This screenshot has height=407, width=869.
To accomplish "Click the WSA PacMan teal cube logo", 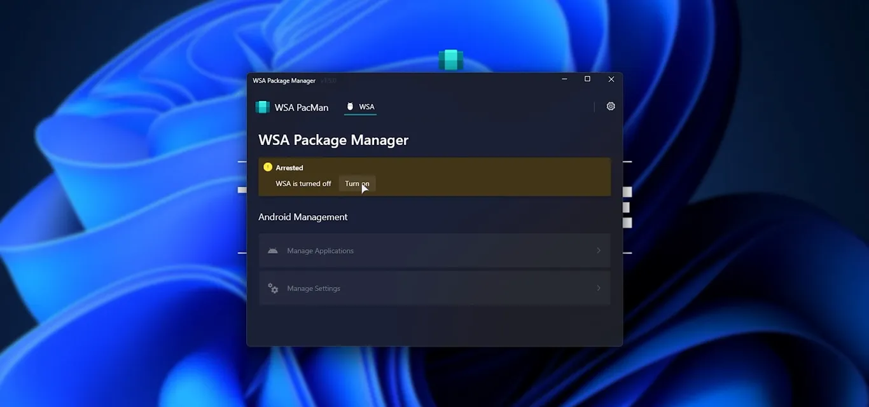I will click(262, 107).
